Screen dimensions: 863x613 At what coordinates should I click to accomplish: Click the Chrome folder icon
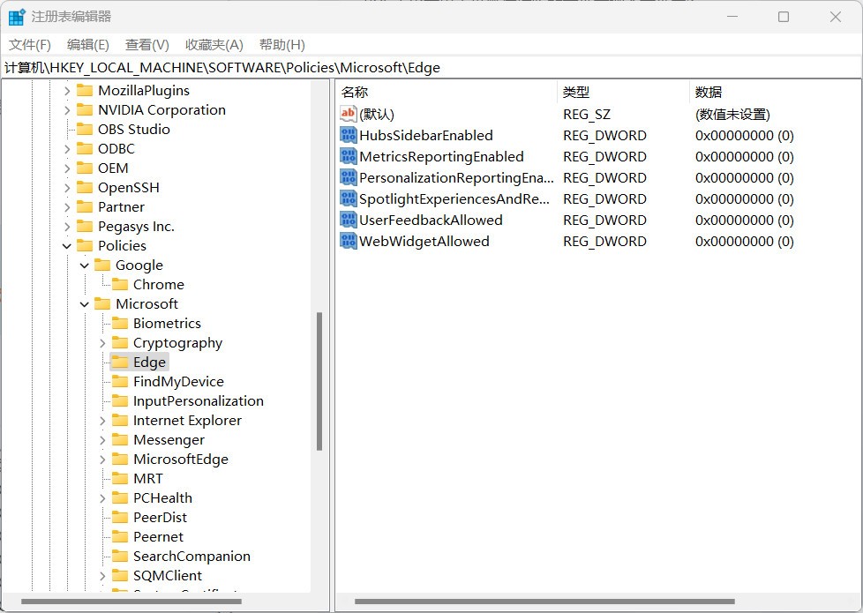(x=120, y=284)
